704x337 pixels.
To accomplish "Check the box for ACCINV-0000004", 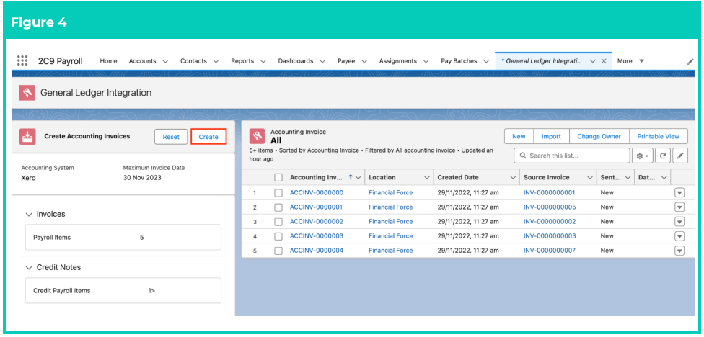I will 278,251.
